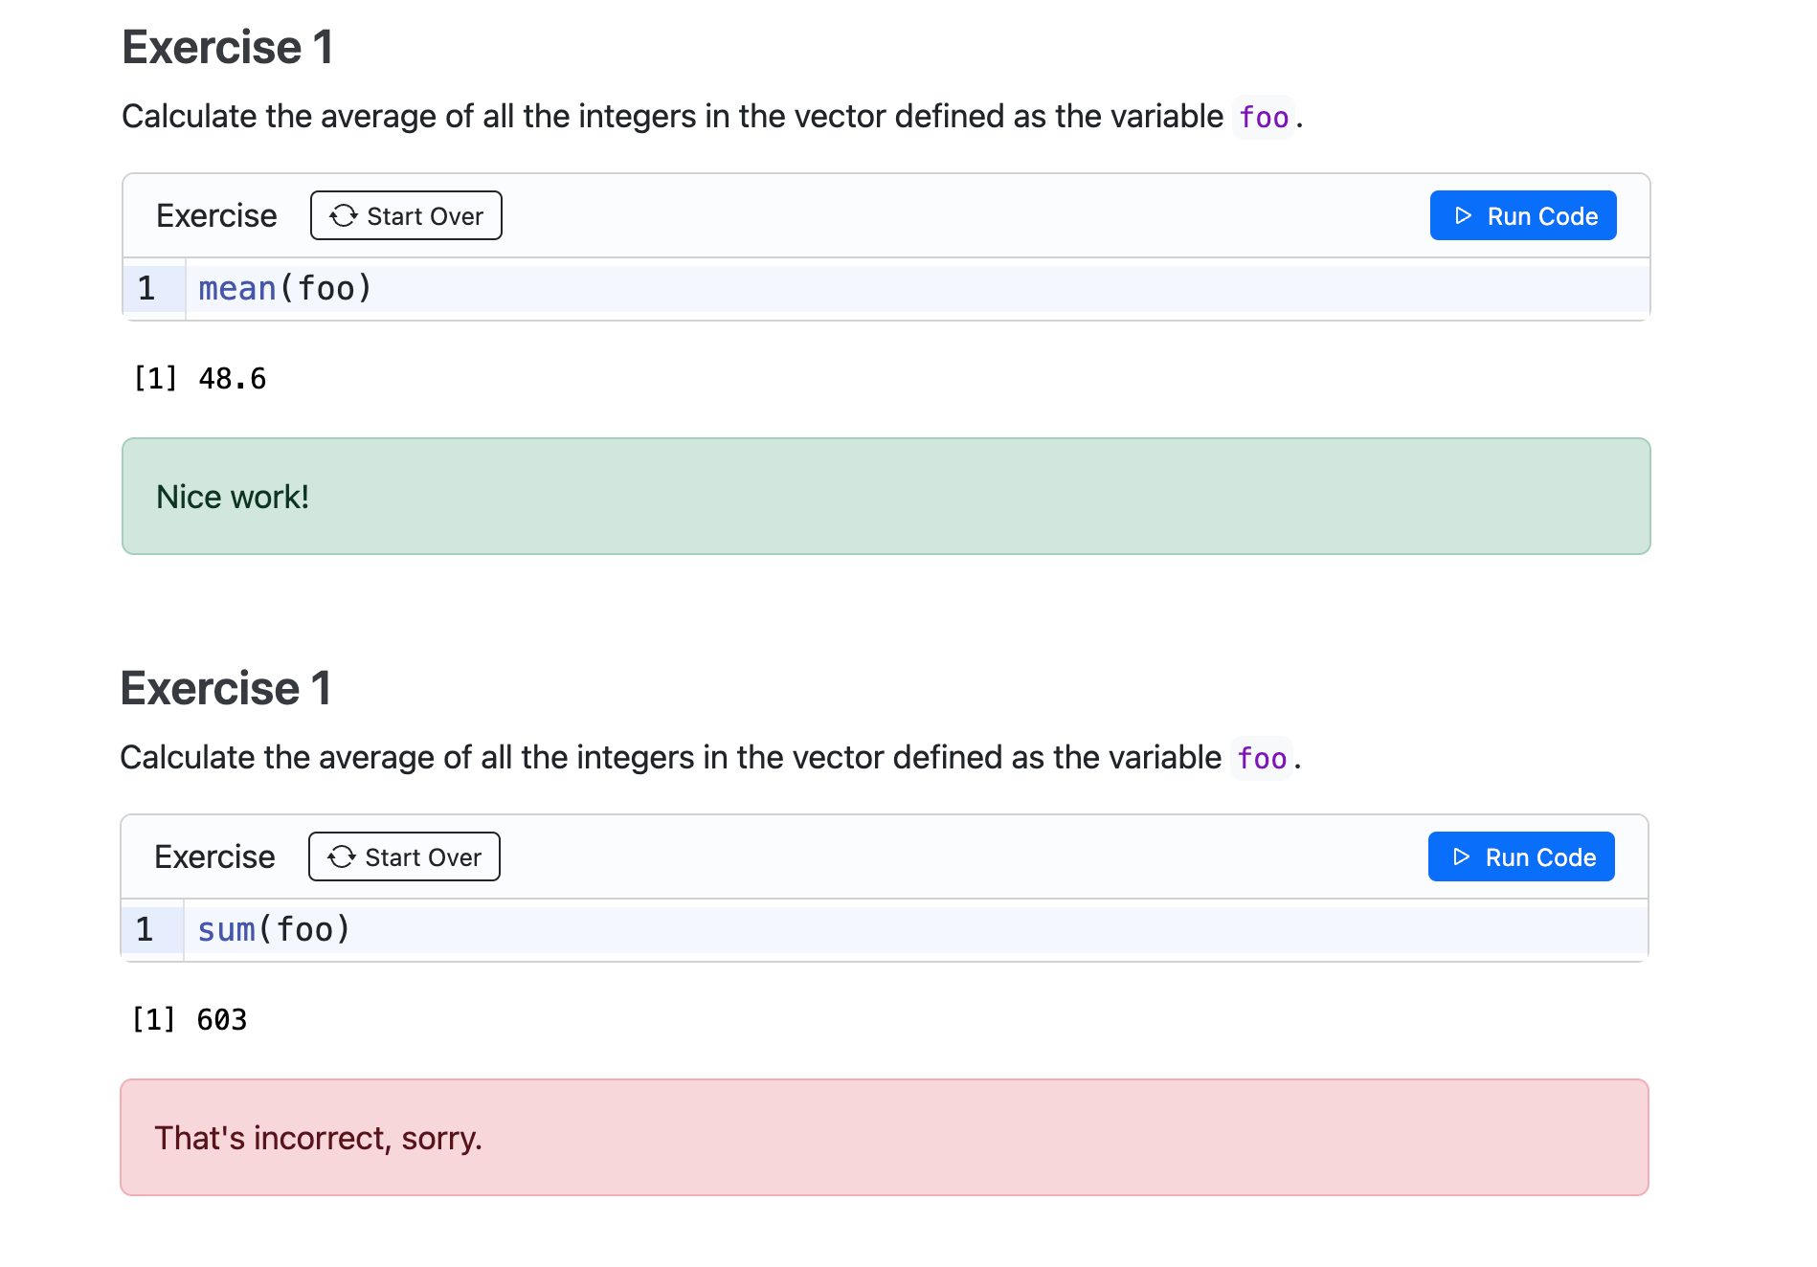The height and width of the screenshot is (1267, 1817).
Task: Start Over the first exercise
Action: [406, 215]
